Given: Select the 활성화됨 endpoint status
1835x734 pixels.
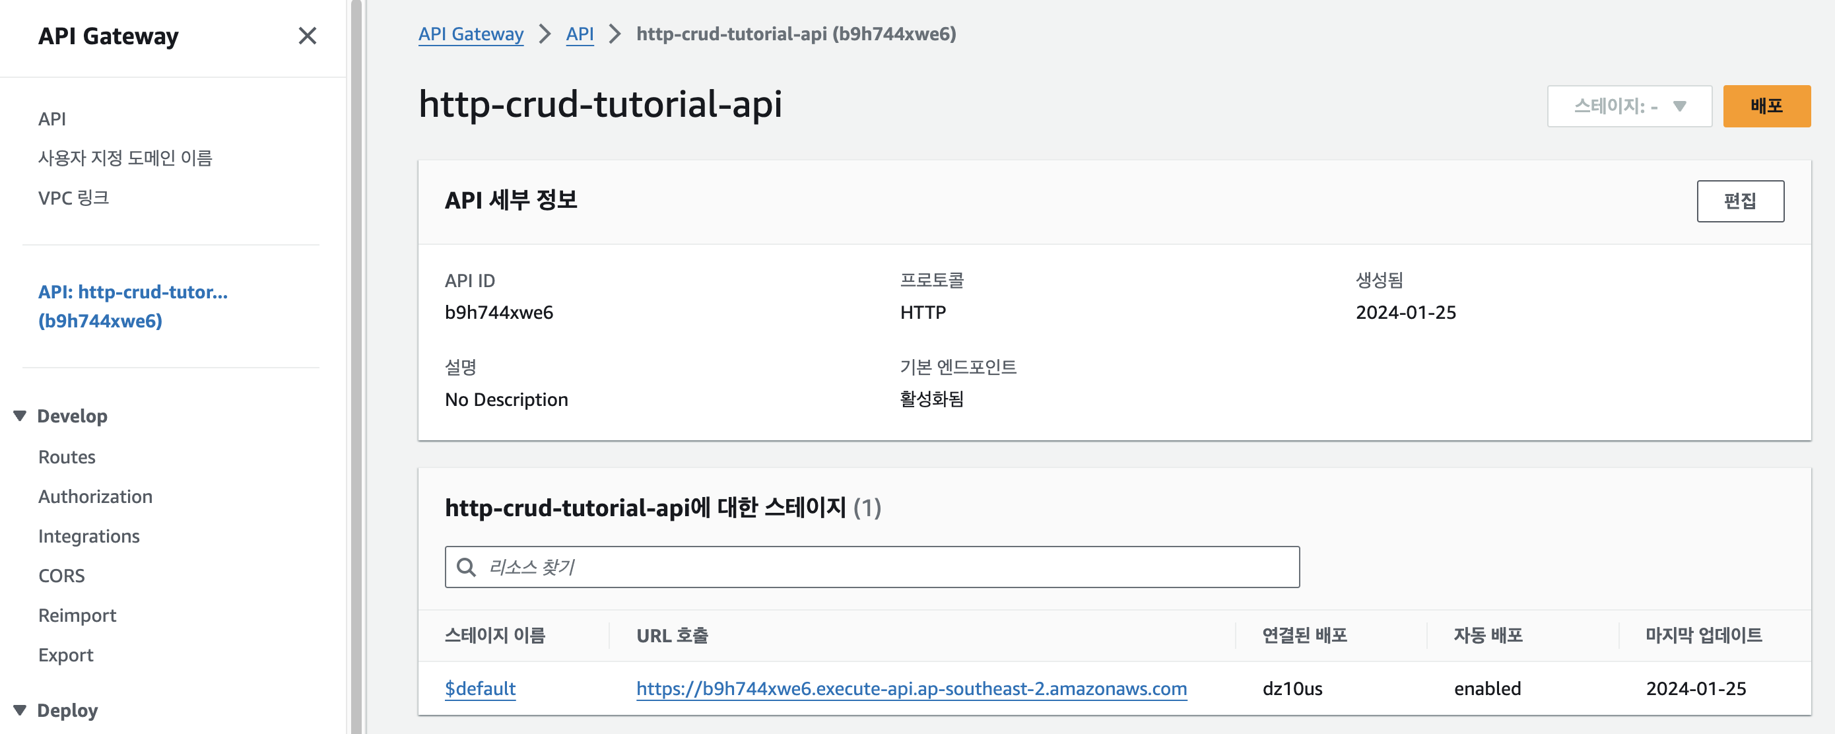Looking at the screenshot, I should point(931,399).
